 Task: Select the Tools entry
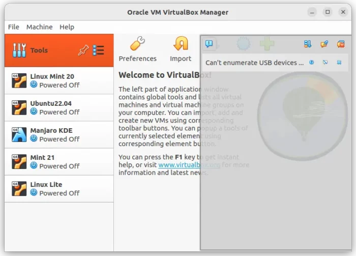(59, 50)
